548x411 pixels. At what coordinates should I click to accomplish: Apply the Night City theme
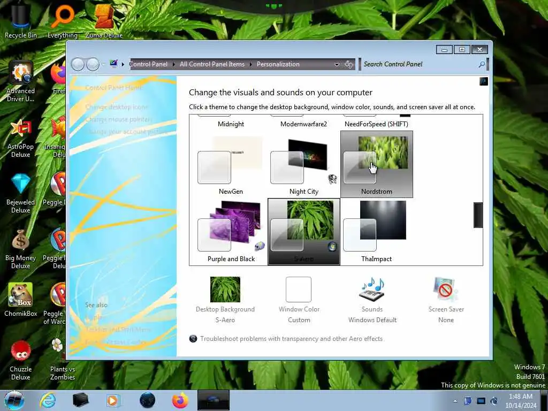[x=304, y=165]
